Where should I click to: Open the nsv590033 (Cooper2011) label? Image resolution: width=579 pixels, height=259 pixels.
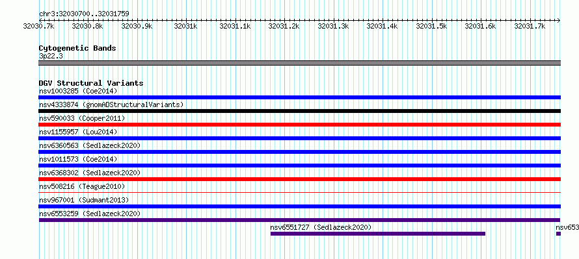point(82,118)
